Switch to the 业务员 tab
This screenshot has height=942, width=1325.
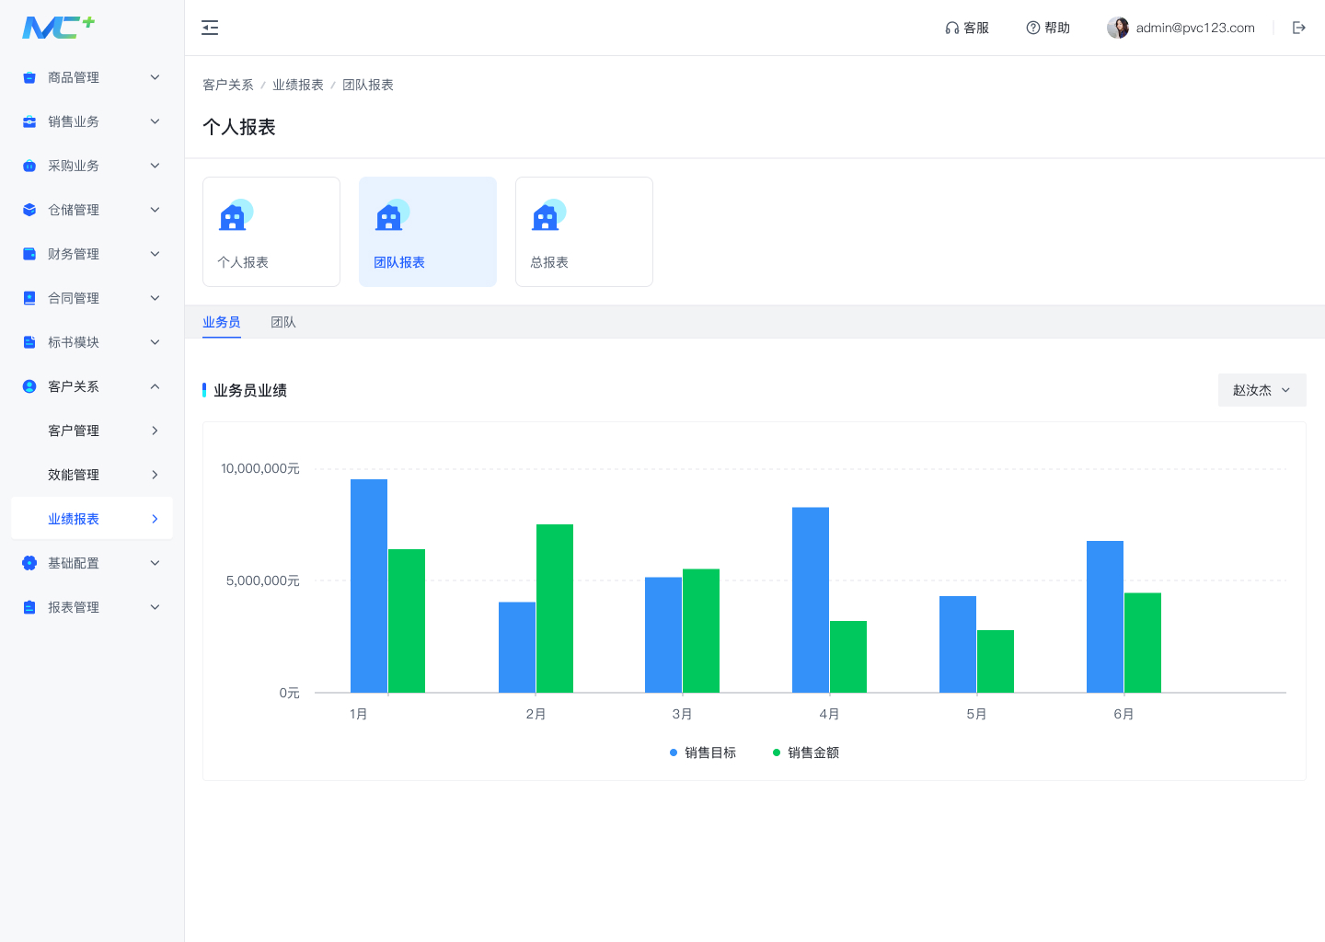[x=222, y=322]
